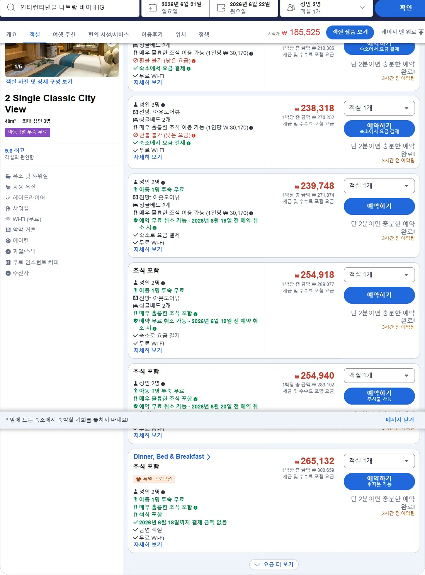Click 예약하기 for the ₩239,748 rate
This screenshot has width=425, height=575.
pos(379,206)
